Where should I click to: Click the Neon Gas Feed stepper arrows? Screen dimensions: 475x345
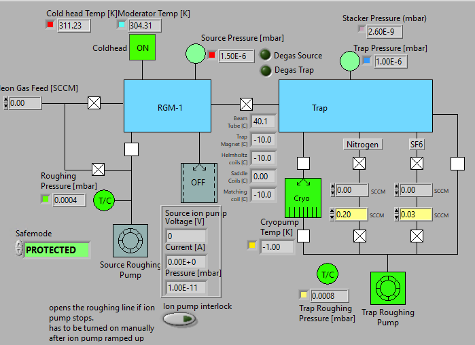(x=5, y=103)
